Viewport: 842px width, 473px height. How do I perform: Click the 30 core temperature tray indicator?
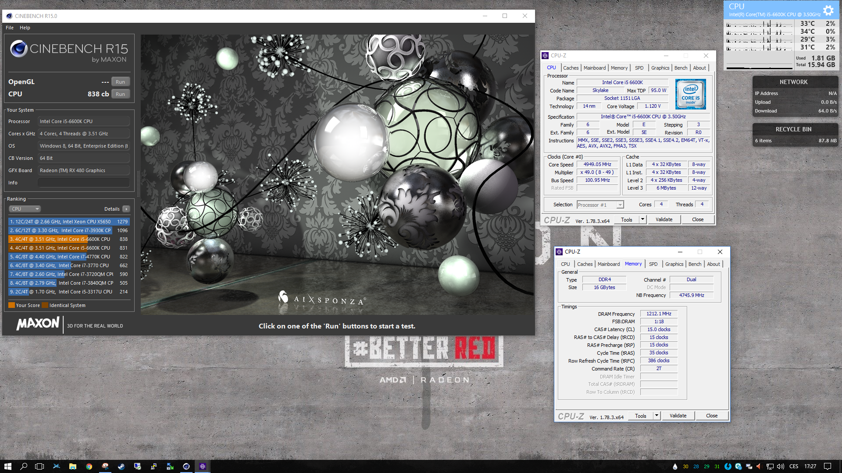pyautogui.click(x=685, y=466)
